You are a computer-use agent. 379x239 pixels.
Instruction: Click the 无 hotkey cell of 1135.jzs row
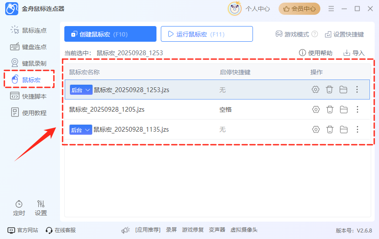[223, 129]
